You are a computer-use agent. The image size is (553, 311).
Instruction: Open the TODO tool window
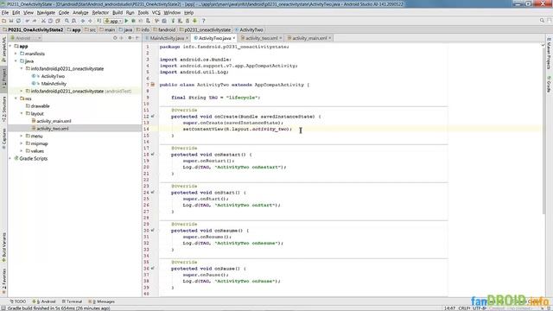click(x=17, y=301)
